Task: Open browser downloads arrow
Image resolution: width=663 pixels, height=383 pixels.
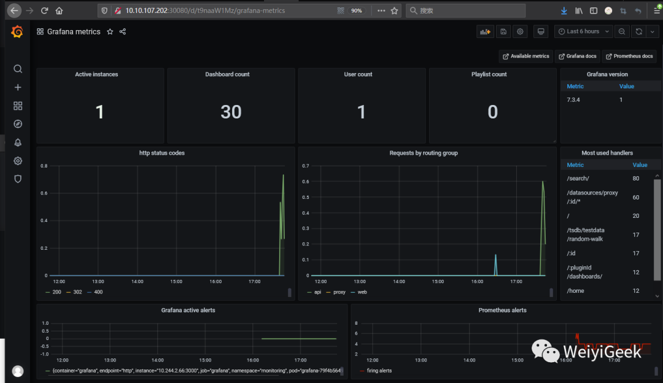Action: point(564,10)
